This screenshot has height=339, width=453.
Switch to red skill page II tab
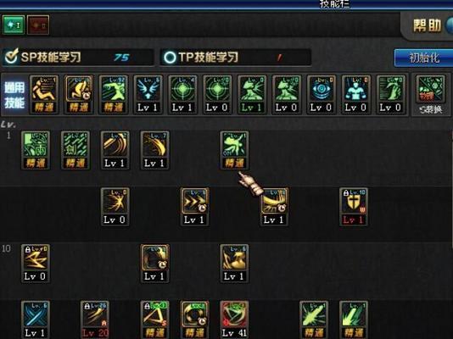tap(38, 25)
